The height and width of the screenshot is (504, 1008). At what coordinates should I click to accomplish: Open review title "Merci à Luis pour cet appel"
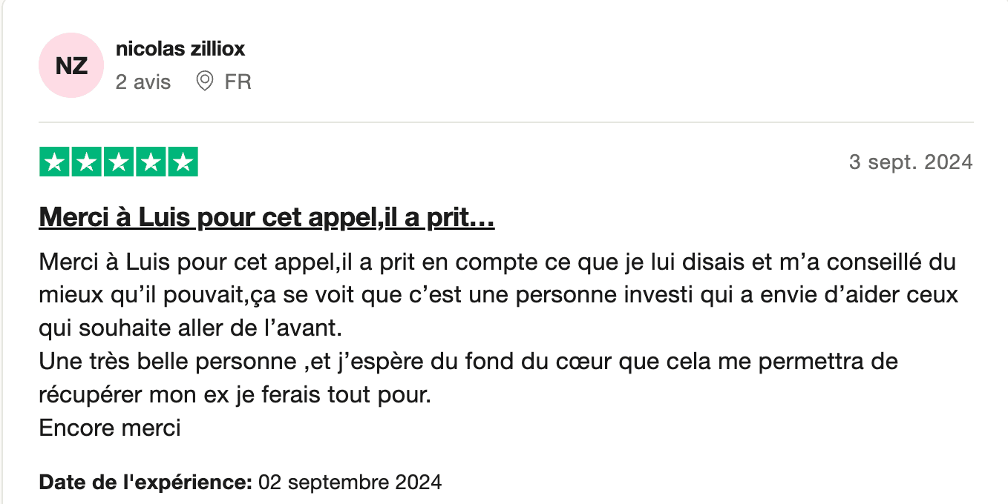pos(266,218)
